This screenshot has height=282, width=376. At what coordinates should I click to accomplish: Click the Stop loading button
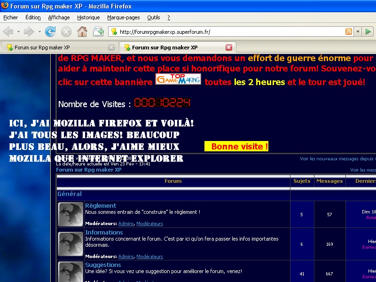pyautogui.click(x=66, y=31)
